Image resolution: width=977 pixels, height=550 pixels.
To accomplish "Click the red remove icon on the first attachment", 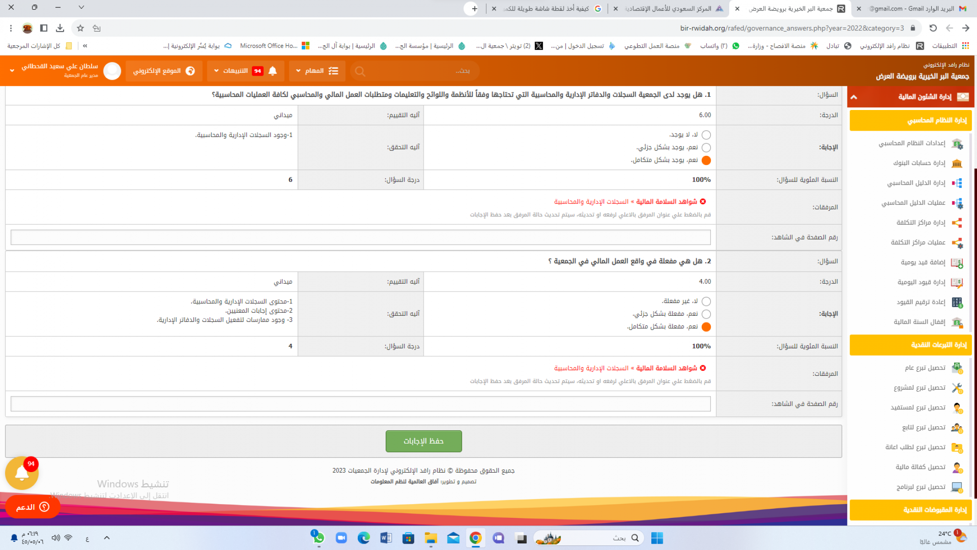I will (703, 202).
